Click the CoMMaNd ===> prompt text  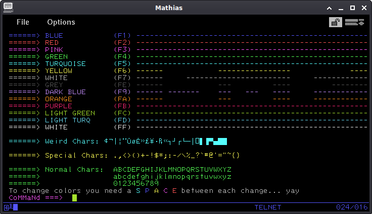(36, 198)
